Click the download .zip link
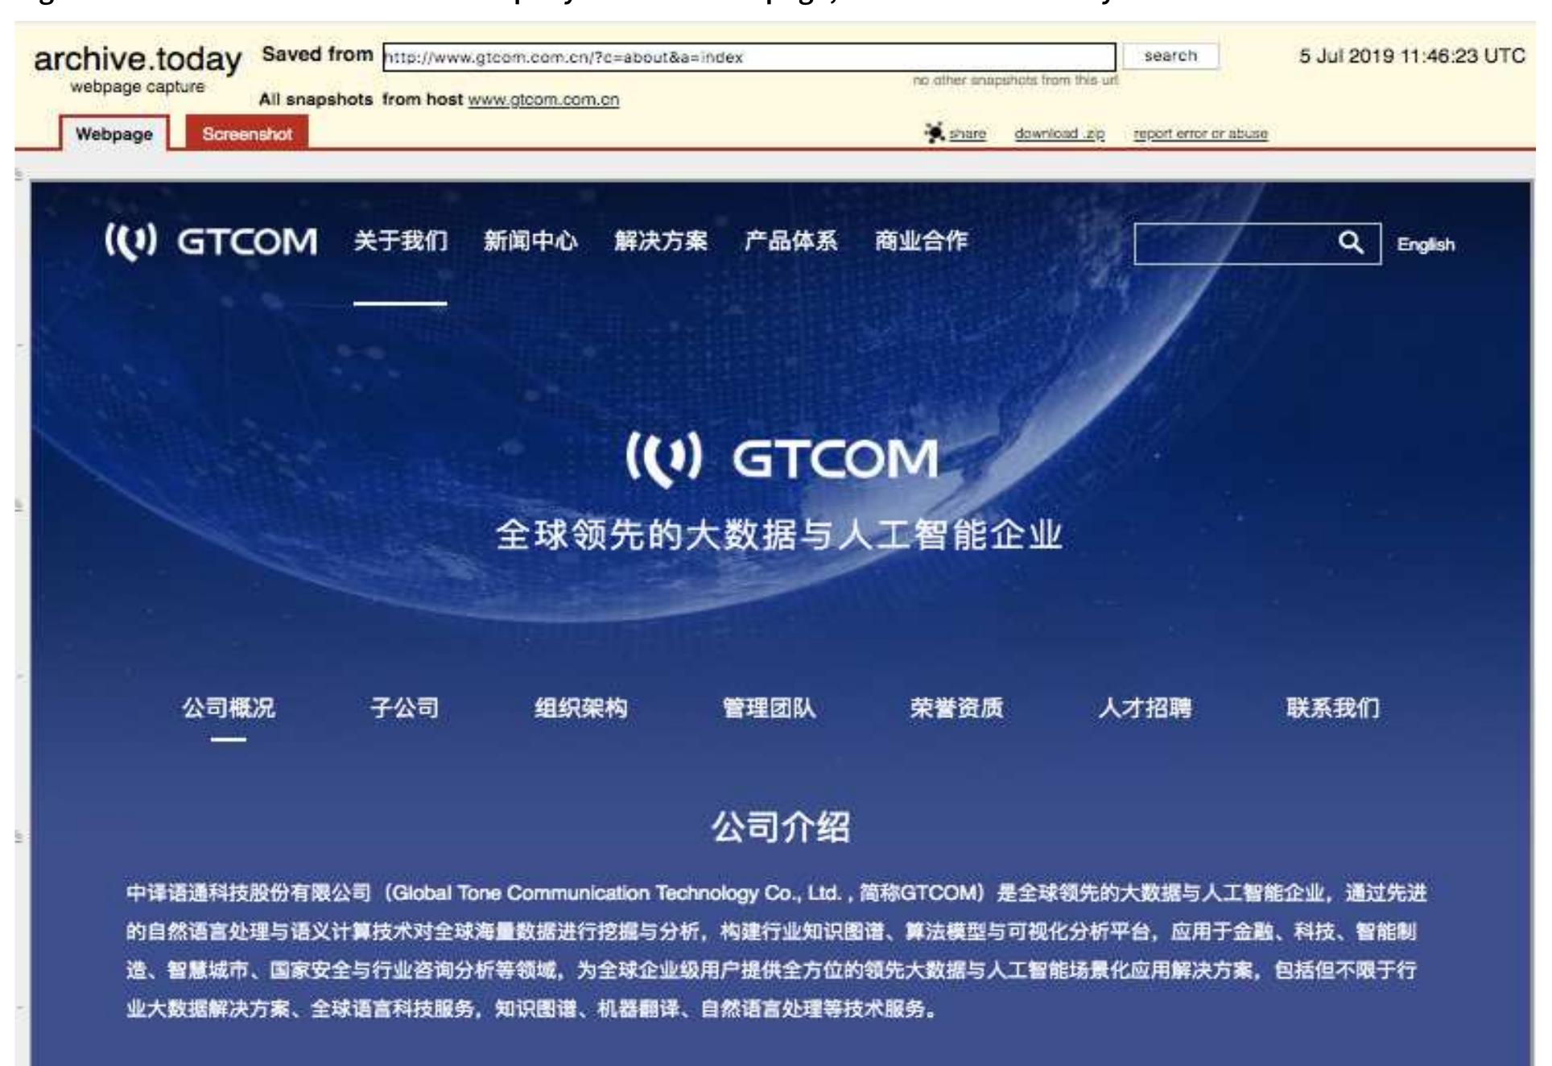 pyautogui.click(x=1059, y=134)
